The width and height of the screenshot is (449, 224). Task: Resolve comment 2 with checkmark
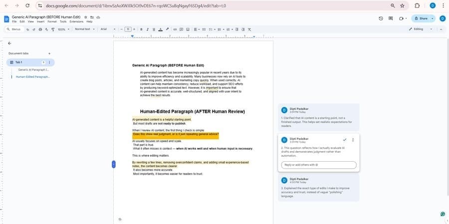point(344,140)
